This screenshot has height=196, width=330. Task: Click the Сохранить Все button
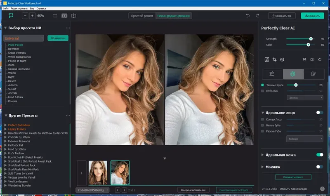(x=282, y=16)
